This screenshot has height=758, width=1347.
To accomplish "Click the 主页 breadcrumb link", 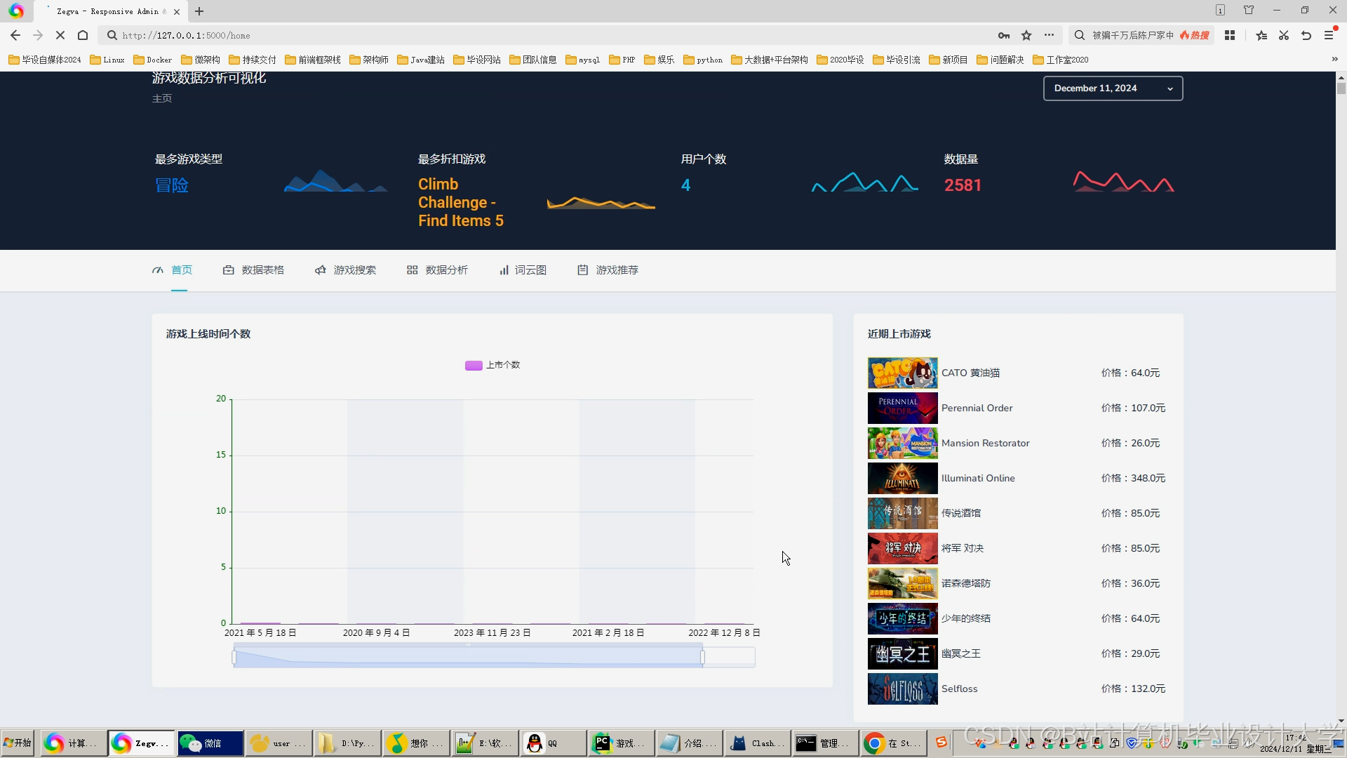I will tap(161, 98).
